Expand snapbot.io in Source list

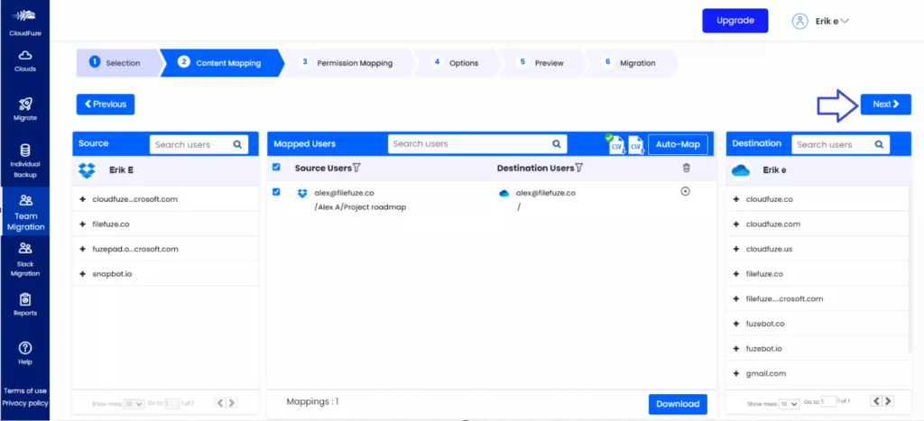82,274
